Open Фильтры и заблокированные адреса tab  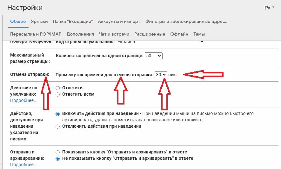[186, 22]
